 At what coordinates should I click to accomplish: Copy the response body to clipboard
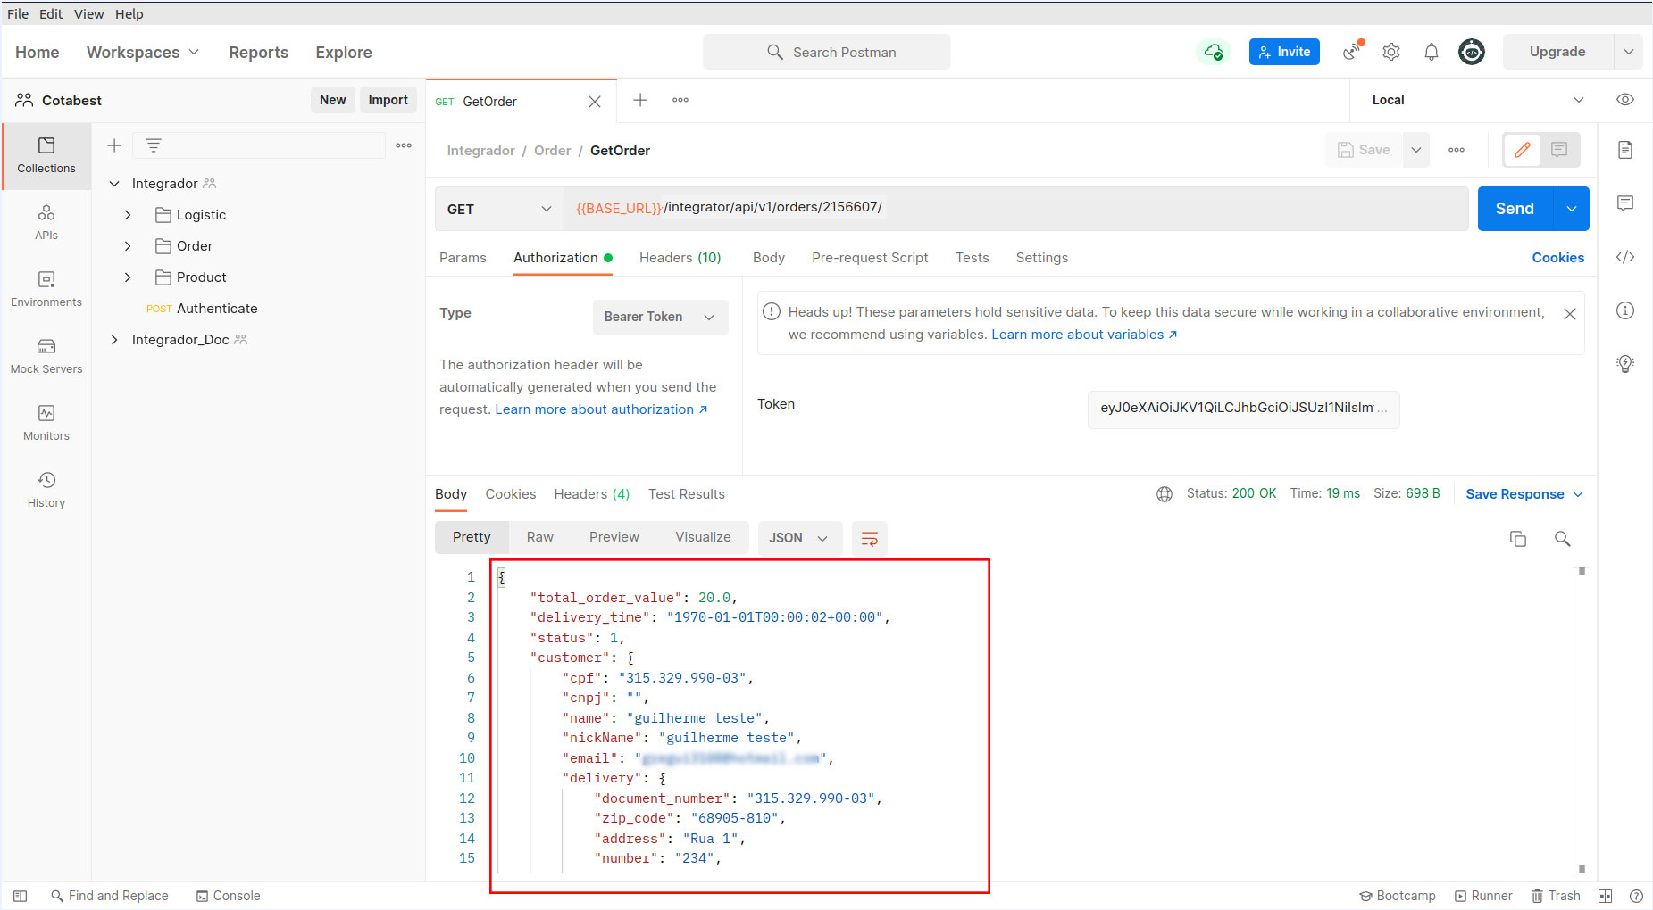pyautogui.click(x=1517, y=538)
